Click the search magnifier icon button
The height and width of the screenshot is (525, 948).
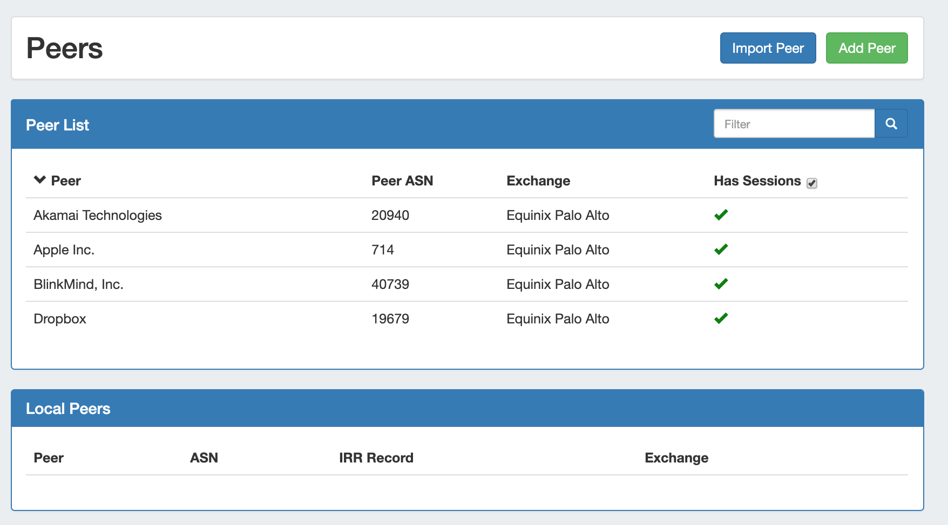891,124
